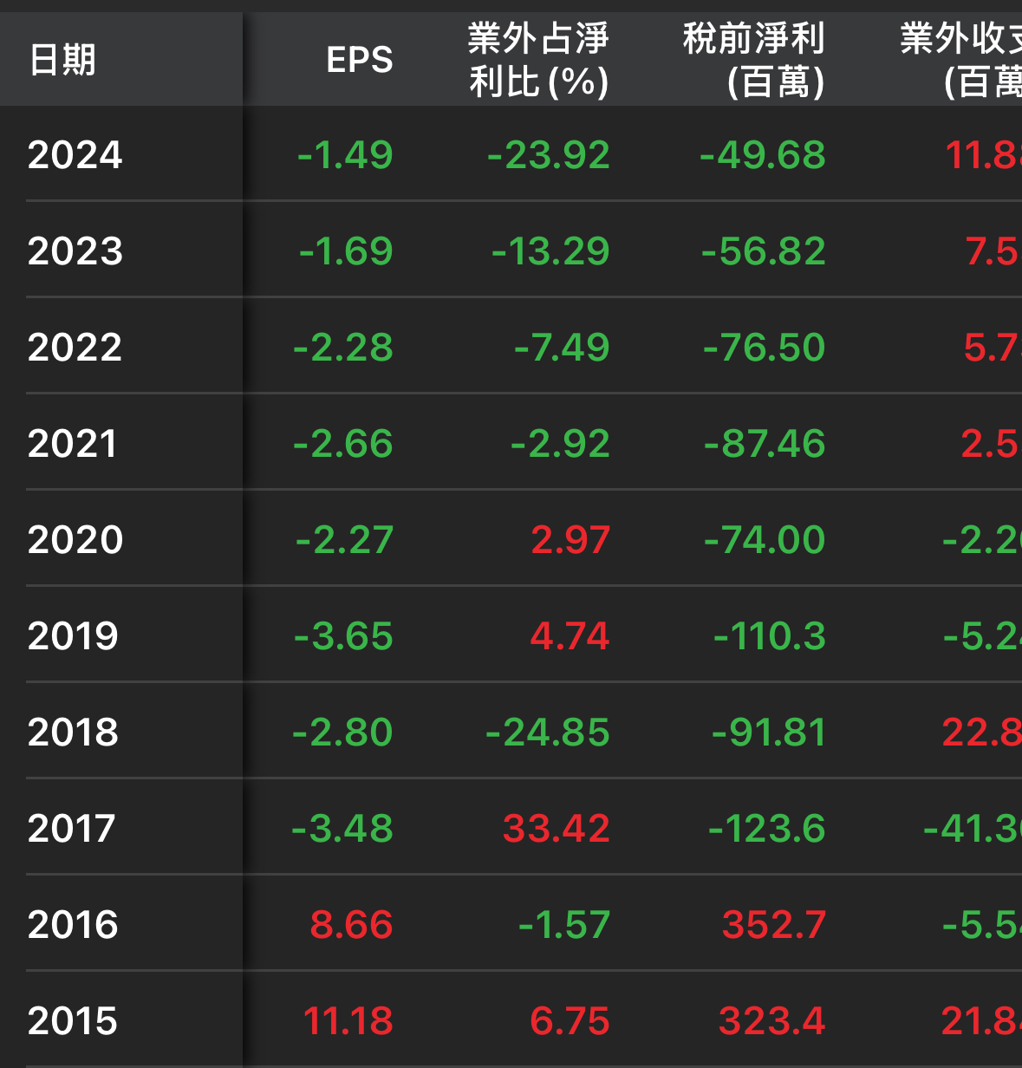Select the 2023 row date cell
This screenshot has height=1068, width=1022.
(75, 251)
